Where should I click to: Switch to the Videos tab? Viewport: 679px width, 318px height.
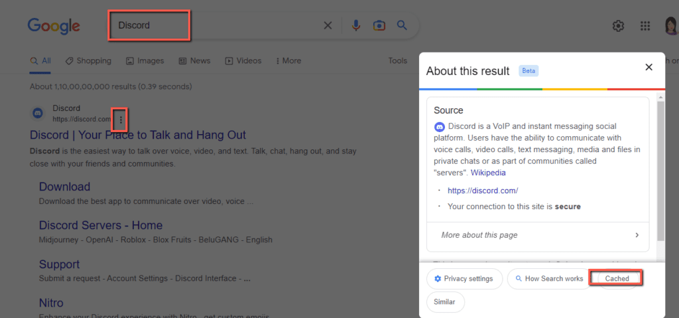243,60
